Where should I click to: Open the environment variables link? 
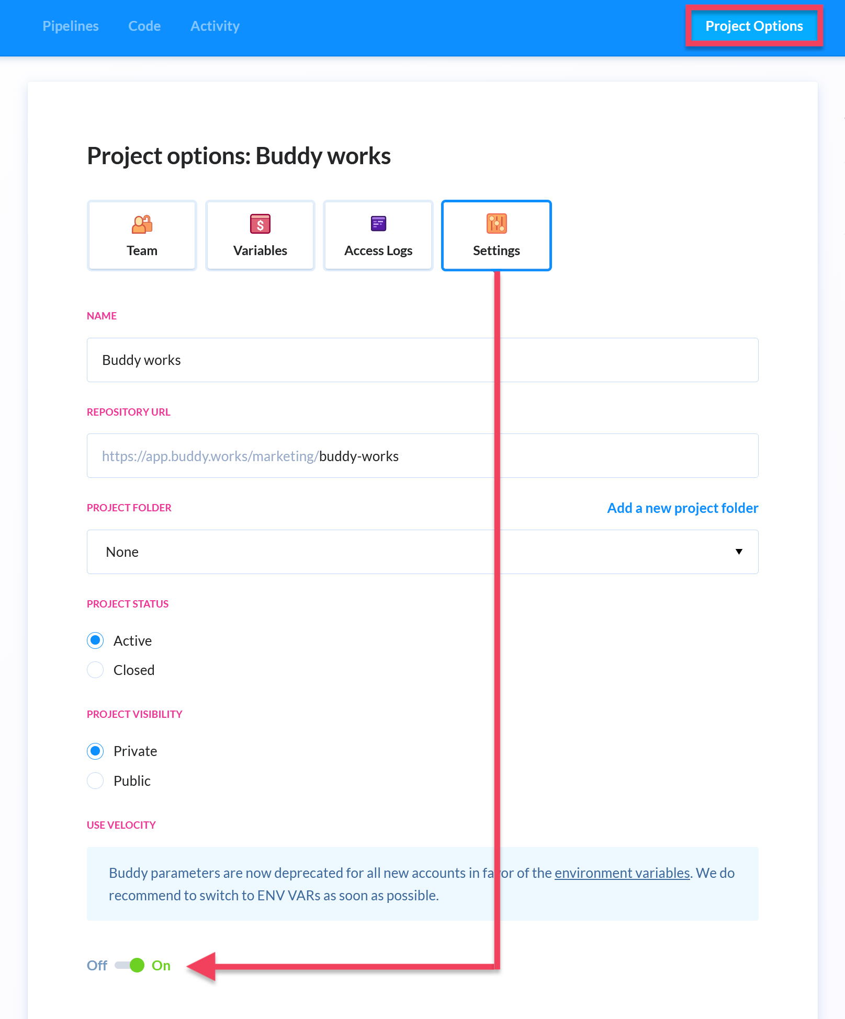pos(622,873)
